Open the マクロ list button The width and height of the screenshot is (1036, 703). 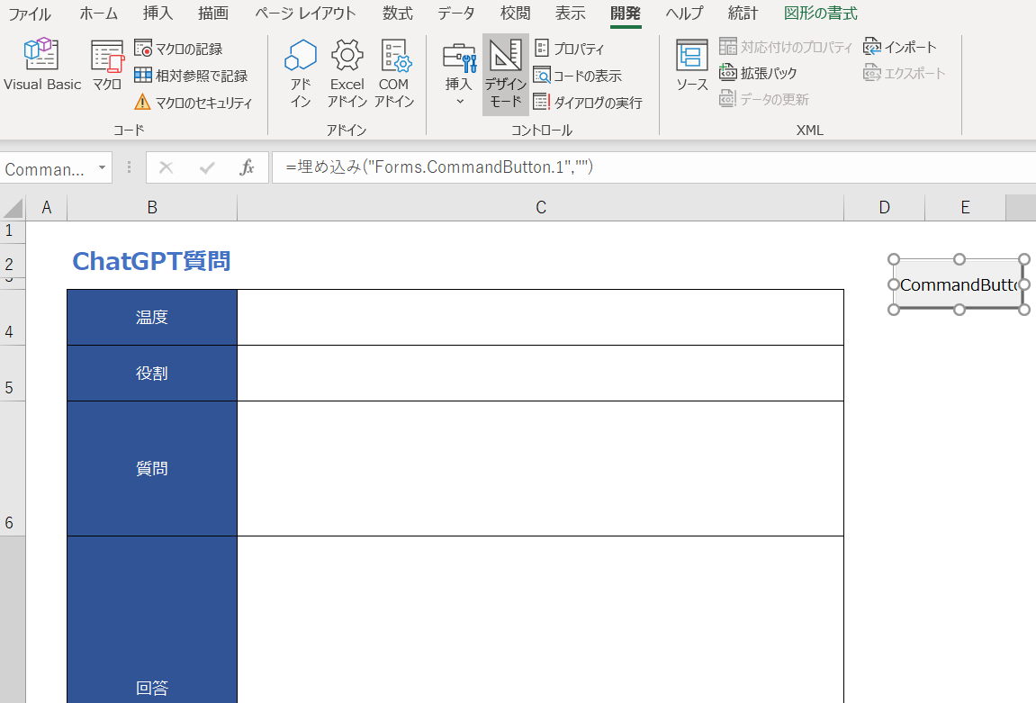pyautogui.click(x=107, y=65)
